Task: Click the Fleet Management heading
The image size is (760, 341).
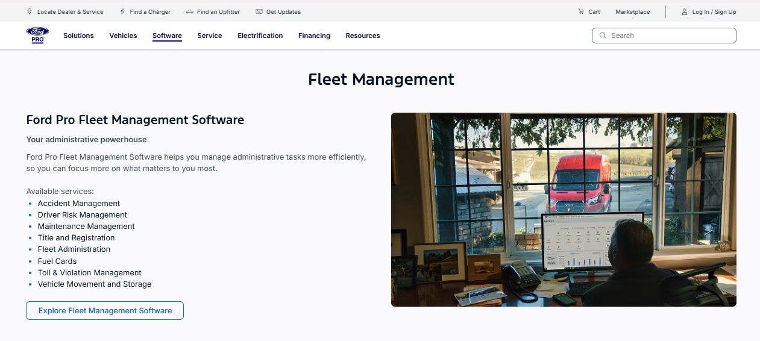Action: (x=381, y=79)
